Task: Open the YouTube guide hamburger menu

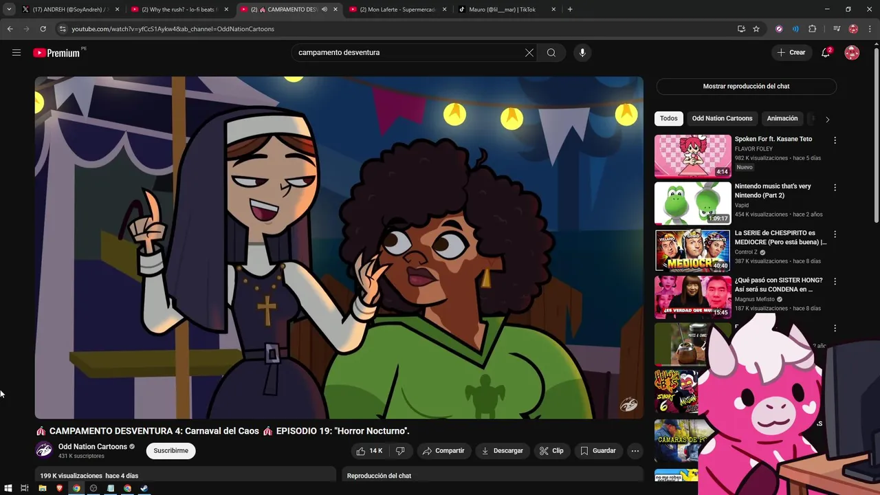Action: pyautogui.click(x=16, y=52)
